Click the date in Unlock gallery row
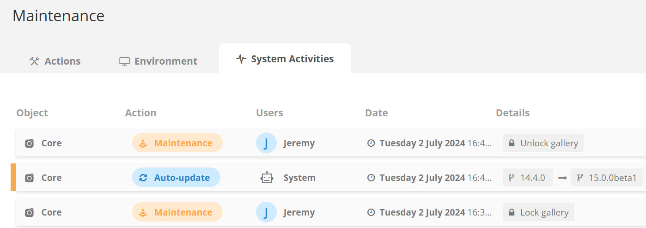The height and width of the screenshot is (228, 646). [x=435, y=143]
